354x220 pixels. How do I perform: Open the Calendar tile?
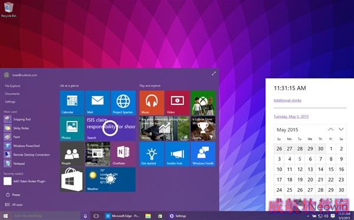[72, 103]
